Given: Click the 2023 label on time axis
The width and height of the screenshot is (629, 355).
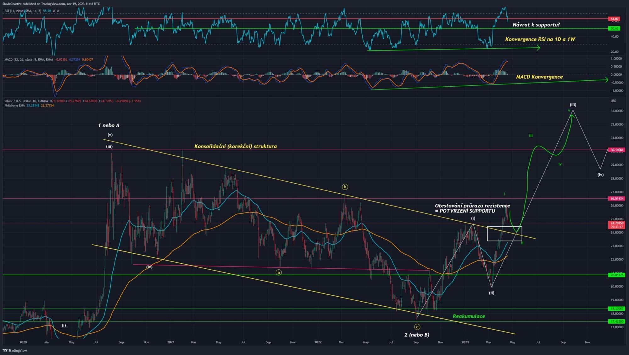Looking at the screenshot, I should click(x=465, y=342).
